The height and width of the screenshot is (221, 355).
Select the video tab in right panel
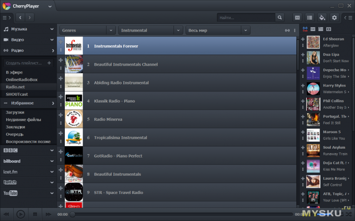click(328, 29)
